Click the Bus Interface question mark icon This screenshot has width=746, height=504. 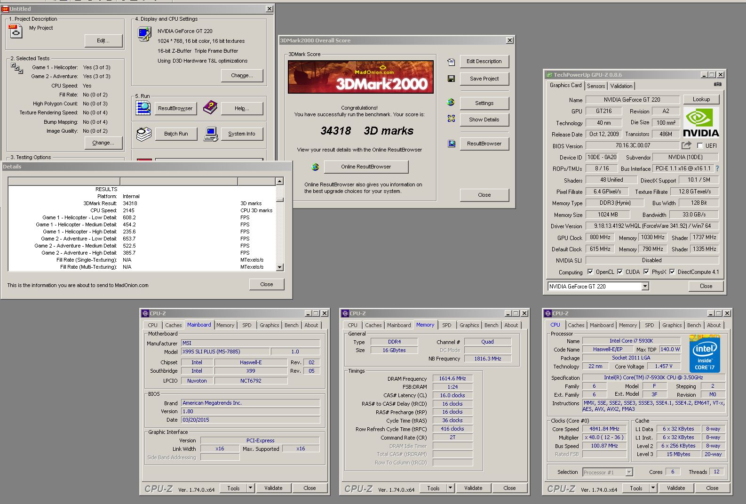click(x=717, y=168)
